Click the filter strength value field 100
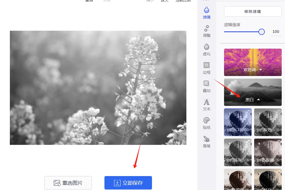Viewport: 285px width, 190px height. click(x=276, y=32)
